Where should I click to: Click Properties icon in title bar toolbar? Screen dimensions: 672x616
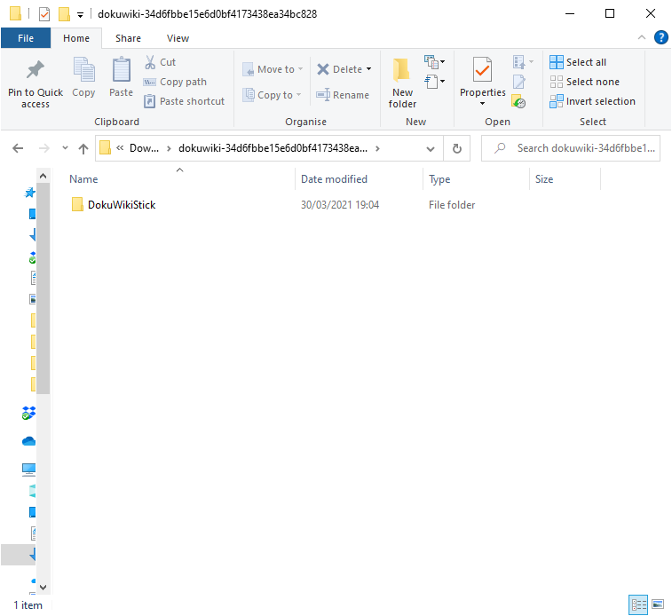tap(44, 14)
